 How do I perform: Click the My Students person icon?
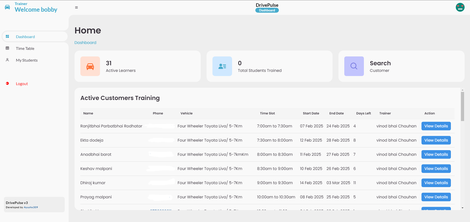coord(7,60)
